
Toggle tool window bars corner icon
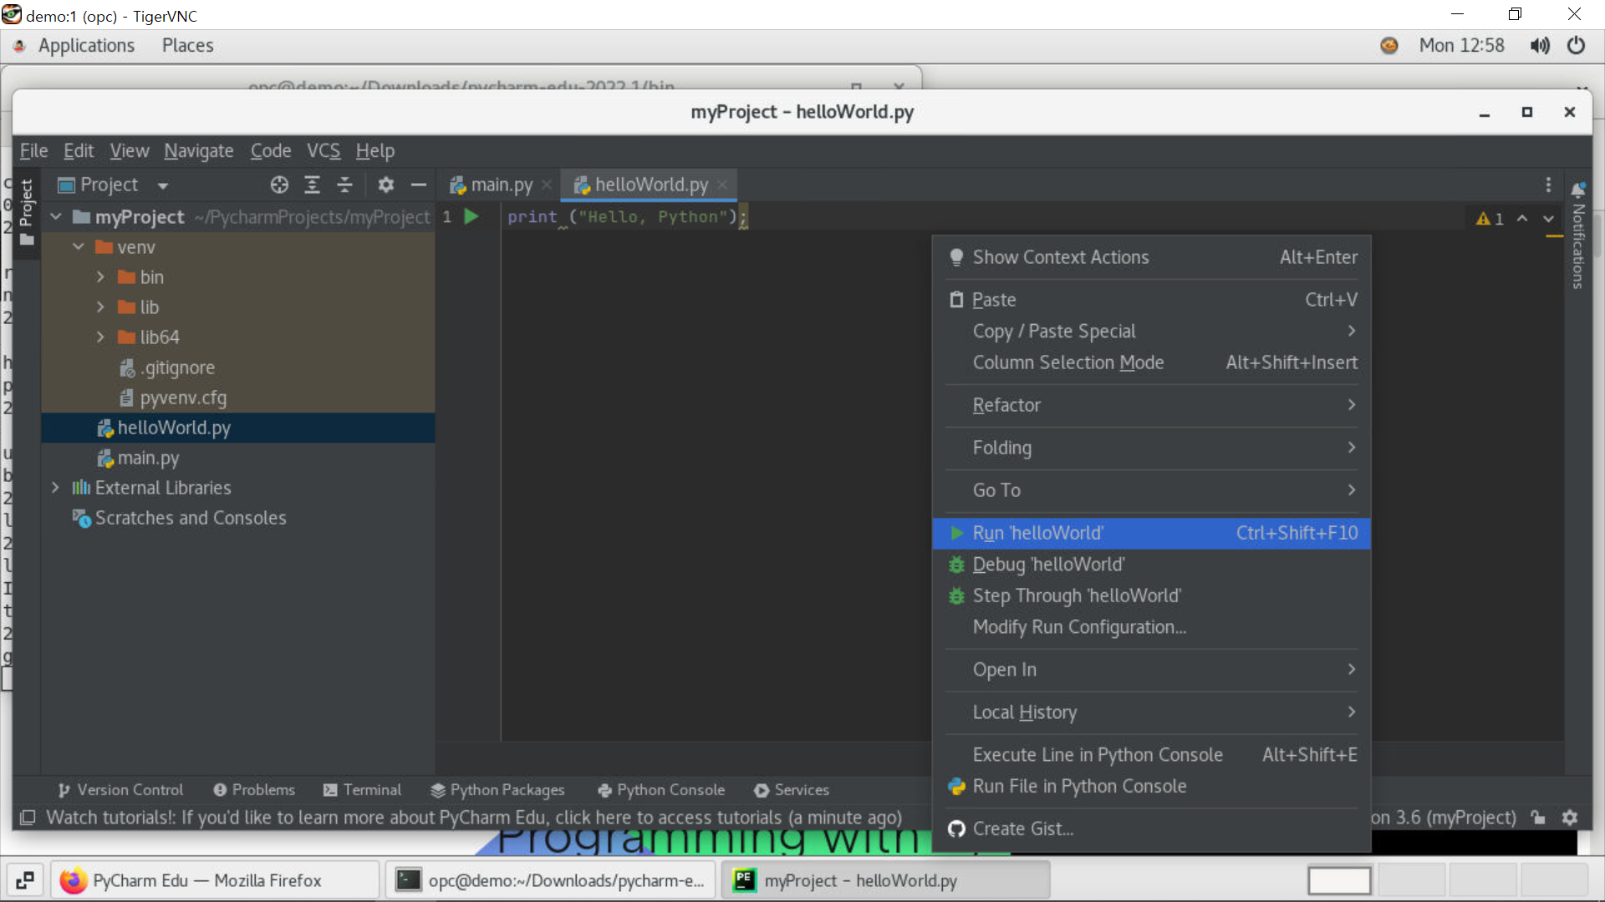tap(28, 818)
